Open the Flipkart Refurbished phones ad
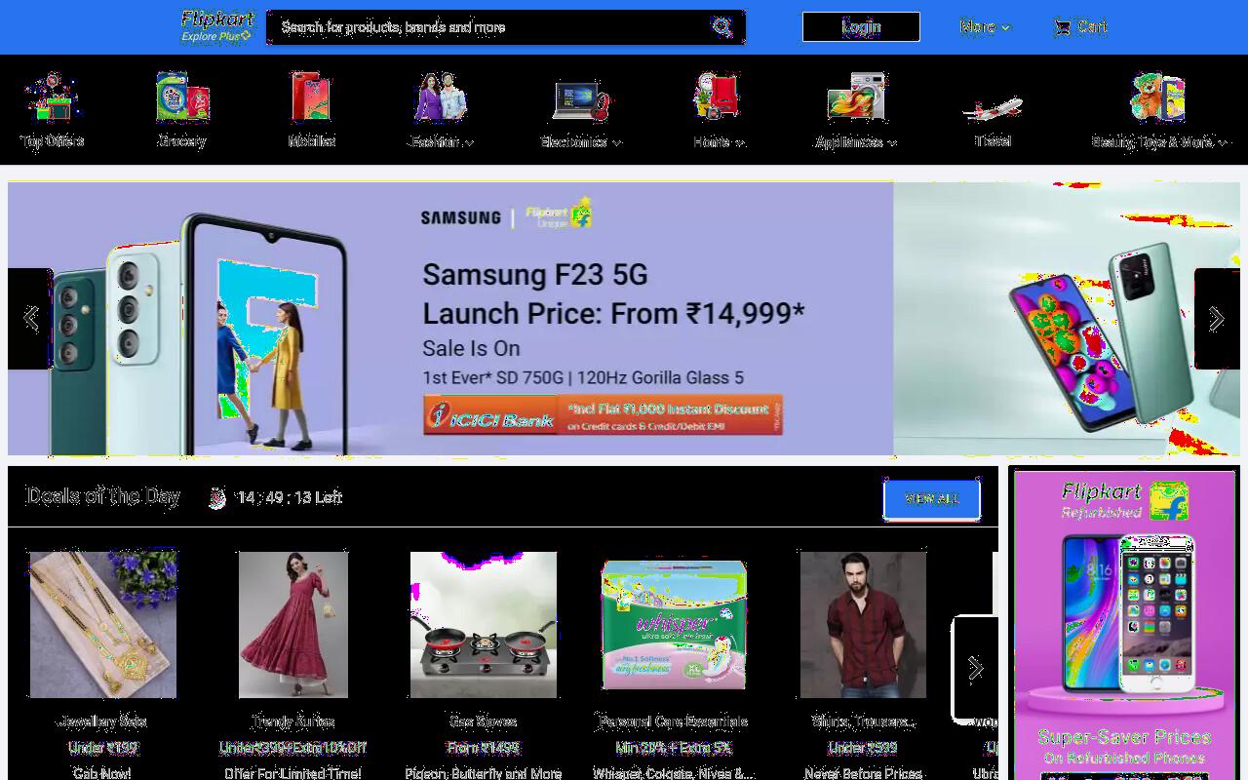Screen dimensions: 1248x780 1124,624
